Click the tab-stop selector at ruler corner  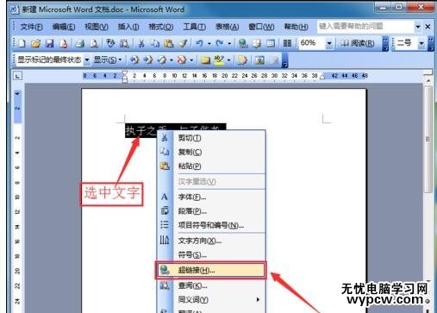coord(18,76)
